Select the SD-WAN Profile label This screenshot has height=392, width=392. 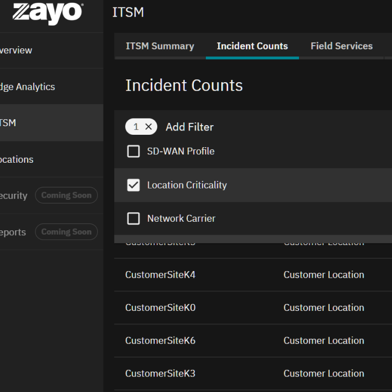181,151
